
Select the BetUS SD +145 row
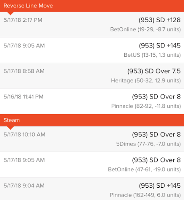[x=92, y=50]
